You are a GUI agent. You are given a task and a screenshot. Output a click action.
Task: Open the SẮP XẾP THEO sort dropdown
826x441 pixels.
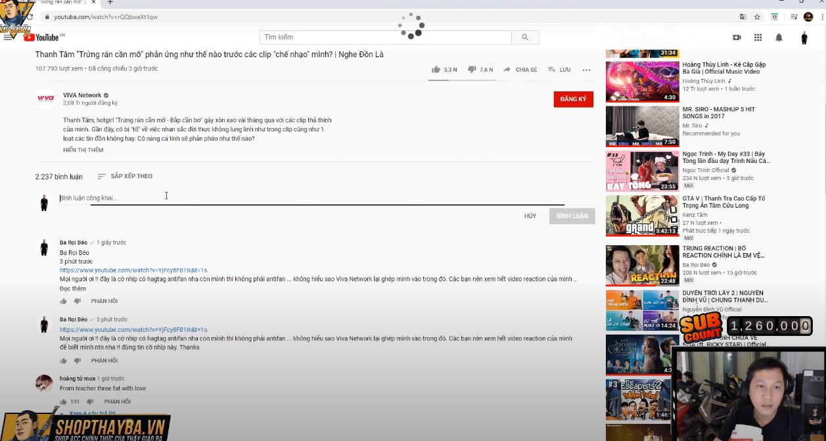pos(125,176)
